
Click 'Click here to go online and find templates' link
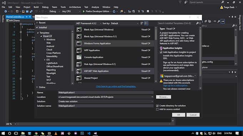[x=116, y=87]
